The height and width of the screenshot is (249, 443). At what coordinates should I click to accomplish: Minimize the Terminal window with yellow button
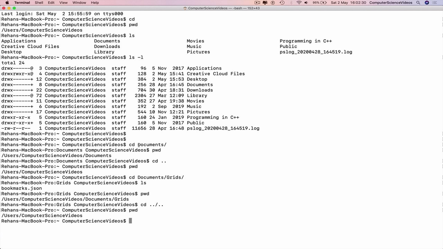(9, 8)
